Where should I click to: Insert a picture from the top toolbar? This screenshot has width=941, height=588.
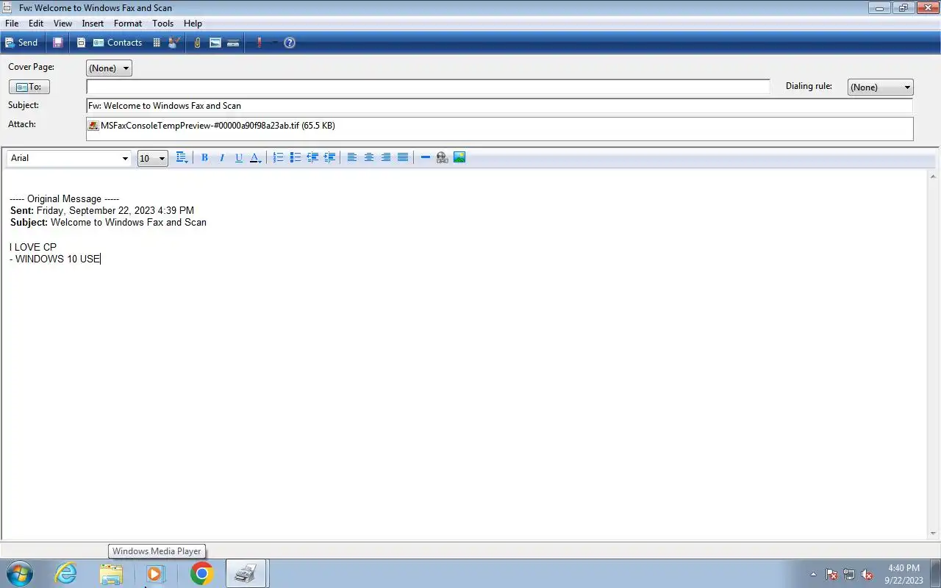click(215, 43)
